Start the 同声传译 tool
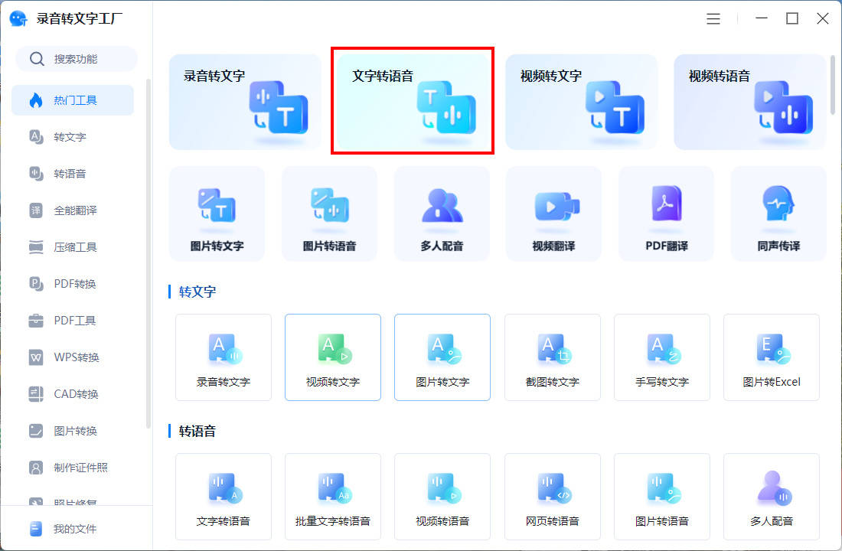 [778, 214]
